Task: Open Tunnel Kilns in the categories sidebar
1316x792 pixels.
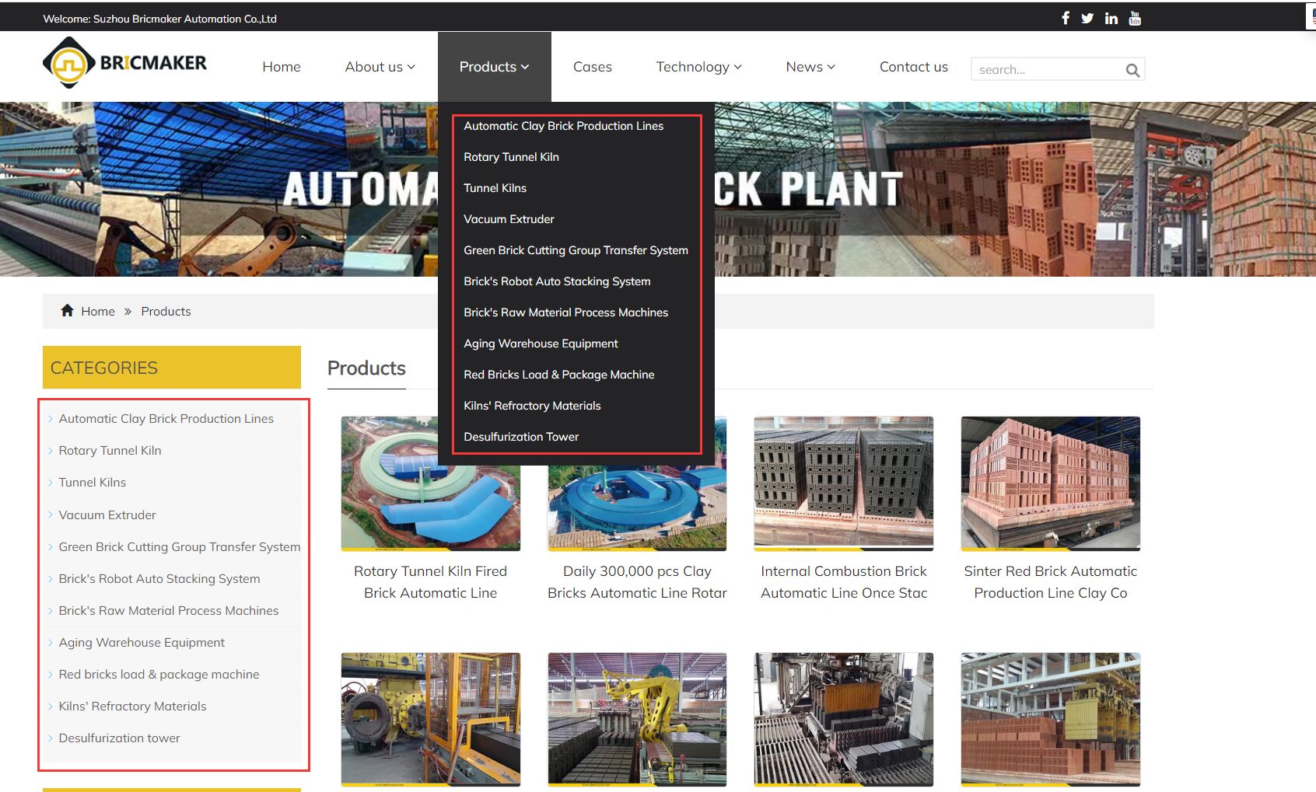Action: (93, 483)
